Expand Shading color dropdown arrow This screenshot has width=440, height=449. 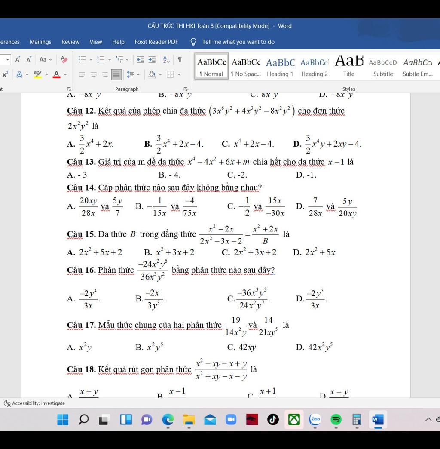click(160, 75)
